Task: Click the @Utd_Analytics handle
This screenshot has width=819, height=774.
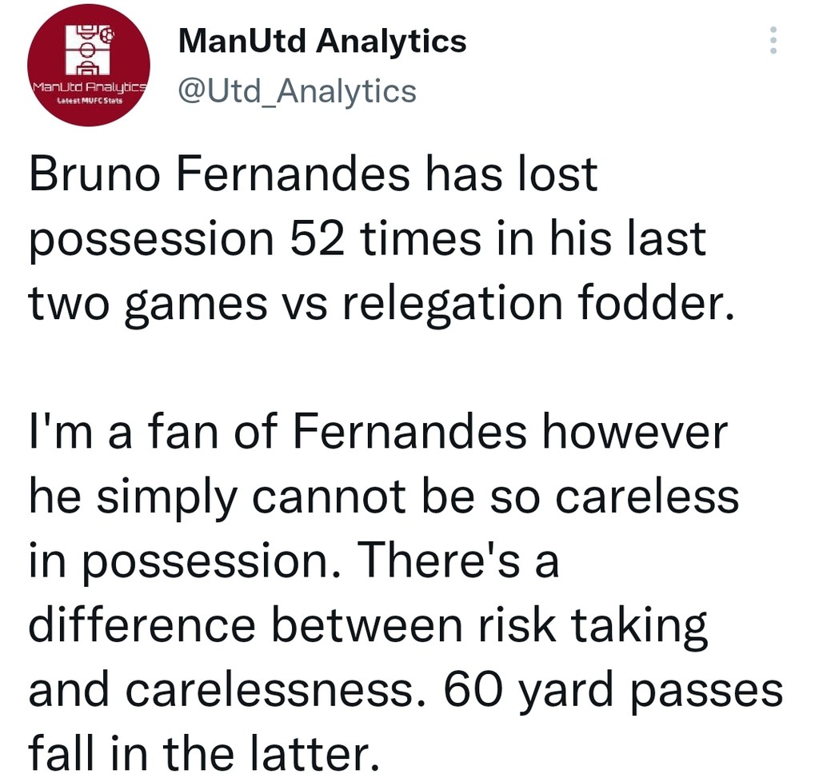Action: [297, 91]
